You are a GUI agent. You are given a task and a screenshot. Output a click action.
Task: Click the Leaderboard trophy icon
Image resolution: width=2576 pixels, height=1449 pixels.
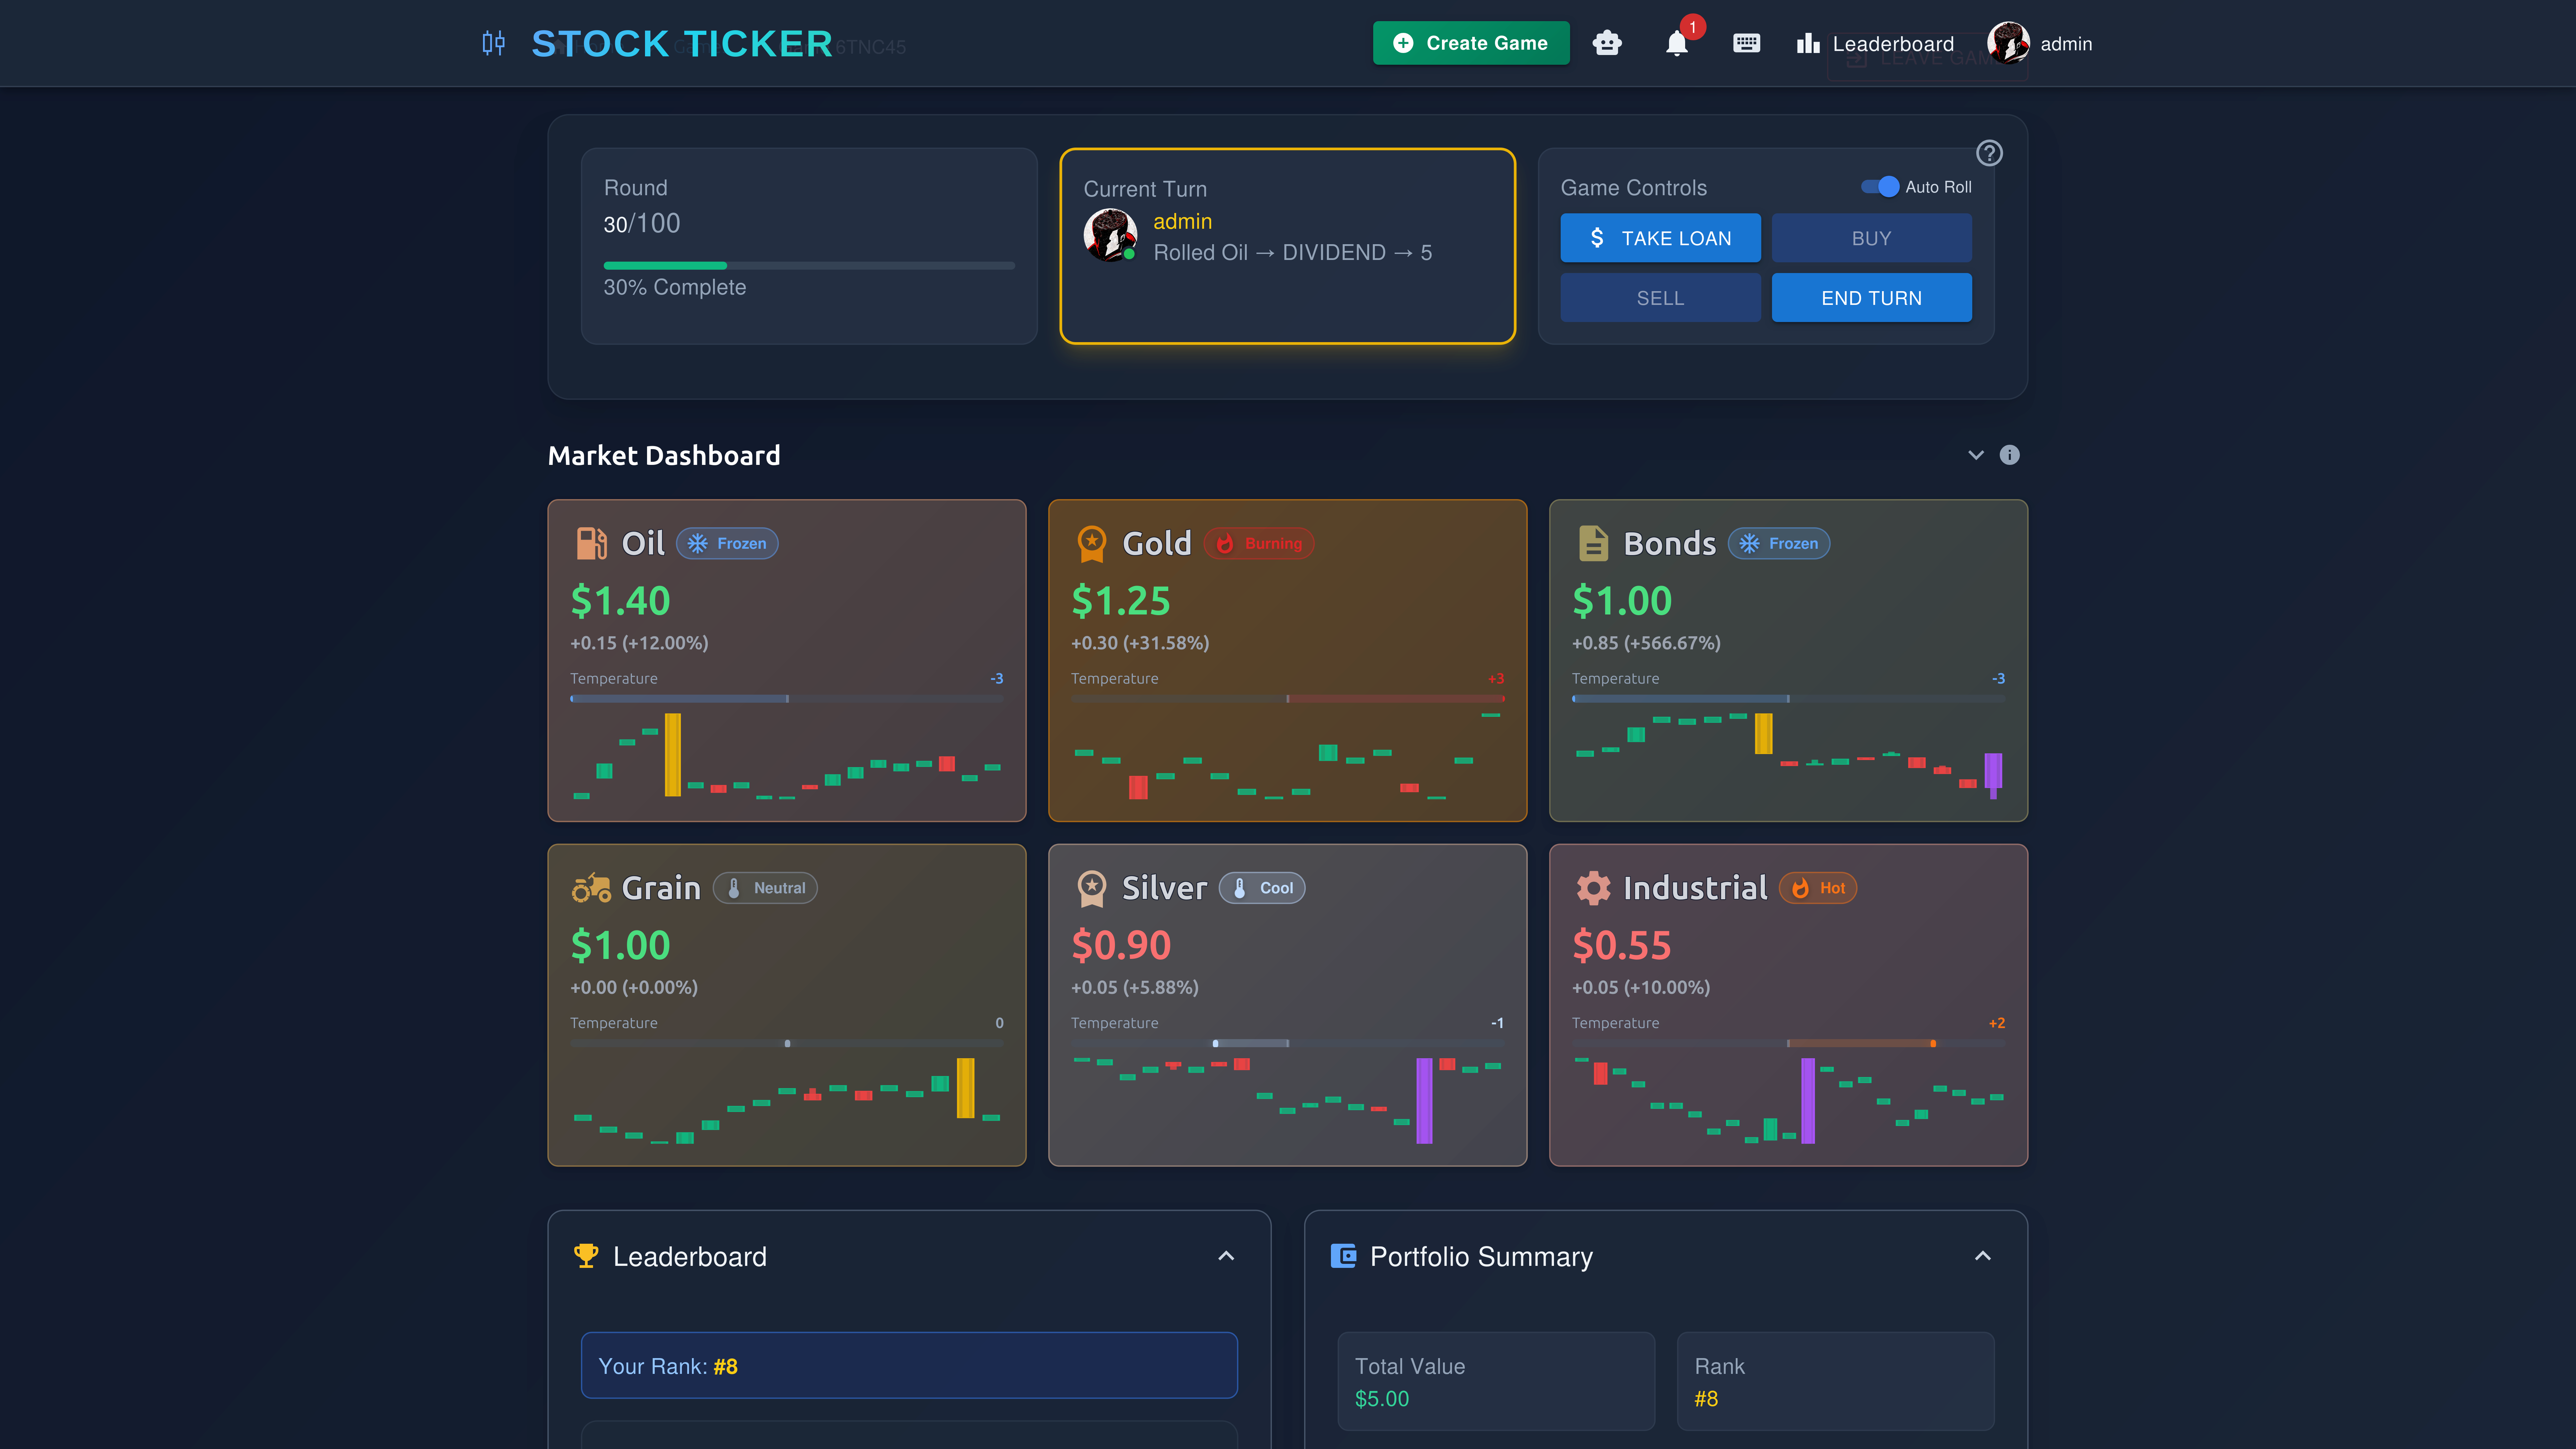586,1256
